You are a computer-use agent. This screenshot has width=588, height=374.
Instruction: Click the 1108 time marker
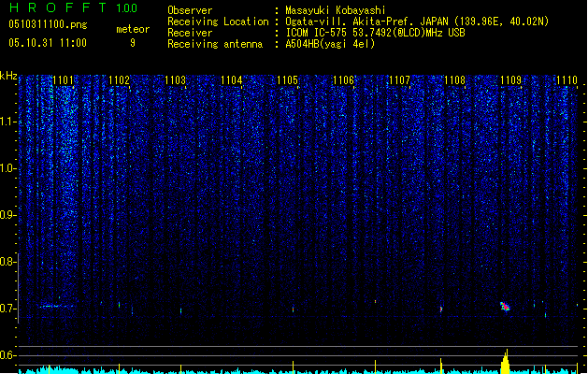tap(455, 80)
